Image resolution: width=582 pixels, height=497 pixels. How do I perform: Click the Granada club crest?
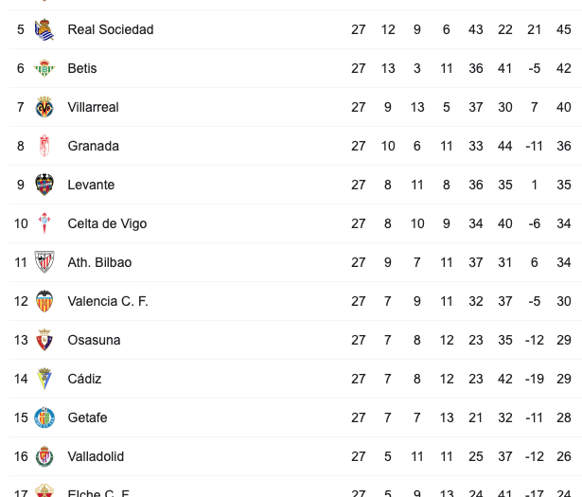pos(44,146)
